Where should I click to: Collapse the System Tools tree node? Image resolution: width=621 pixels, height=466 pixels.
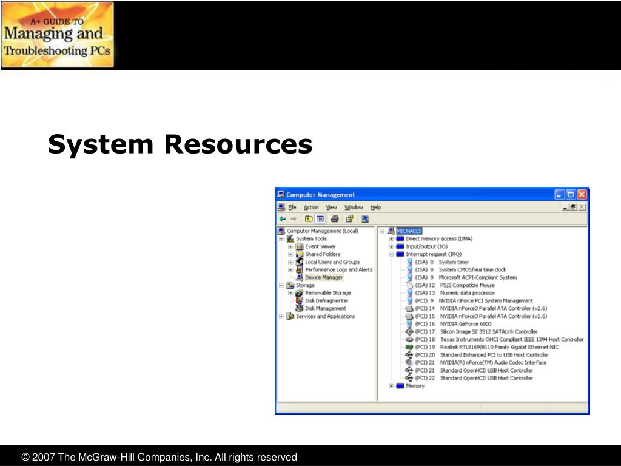coord(281,239)
